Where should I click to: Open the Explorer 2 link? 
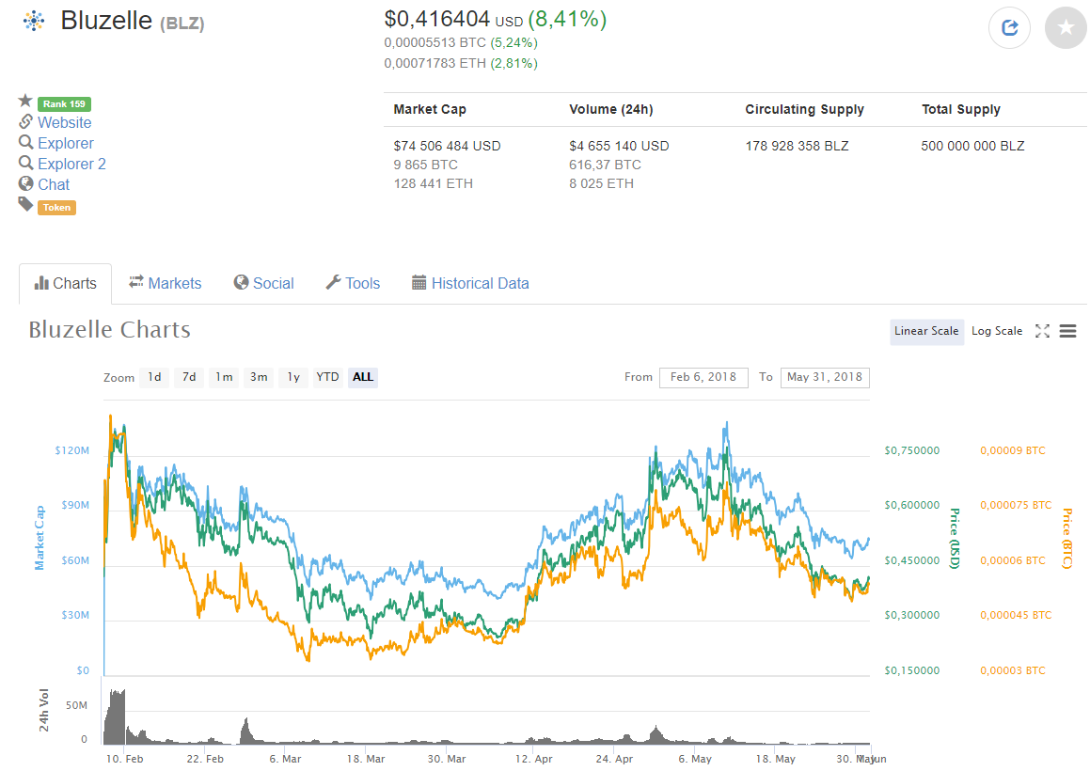(x=71, y=164)
